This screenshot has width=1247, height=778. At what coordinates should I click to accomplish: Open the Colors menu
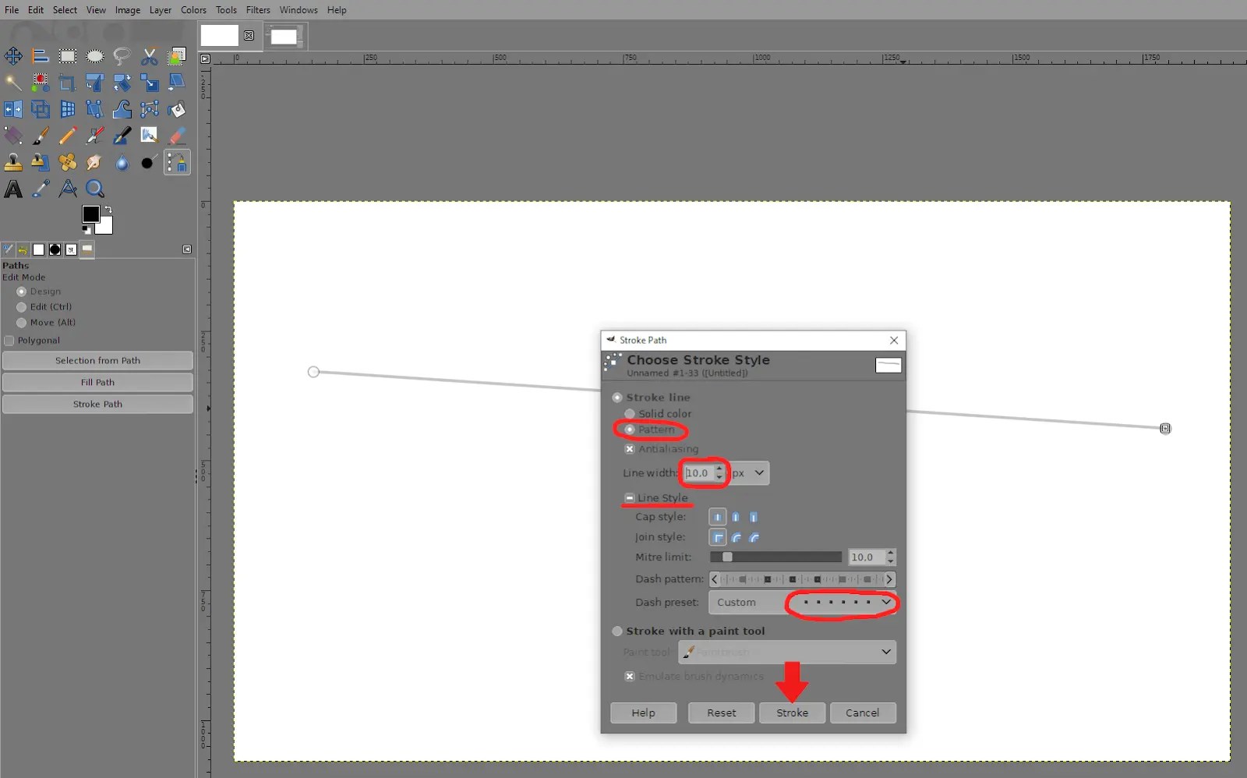[x=193, y=10]
